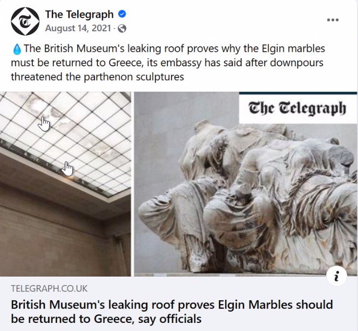Open The Telegraph page name link

79,15
